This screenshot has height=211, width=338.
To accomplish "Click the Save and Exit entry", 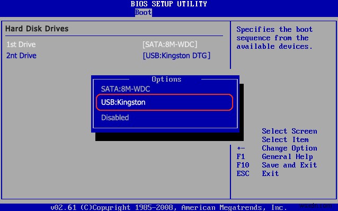I will coord(289,165).
